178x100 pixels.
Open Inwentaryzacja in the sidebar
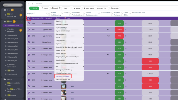[12, 74]
